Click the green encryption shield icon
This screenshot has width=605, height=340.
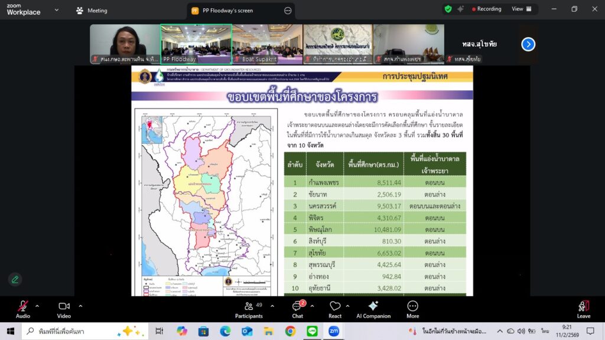click(448, 9)
